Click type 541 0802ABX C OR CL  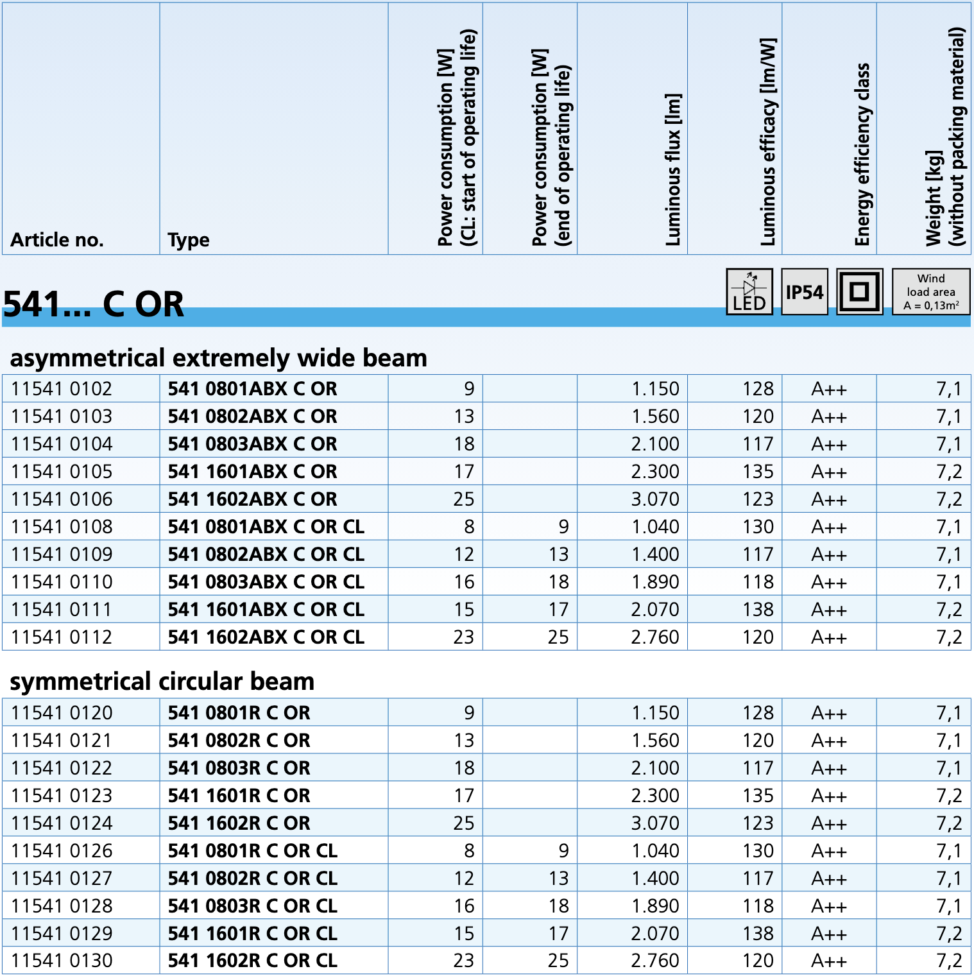266,554
